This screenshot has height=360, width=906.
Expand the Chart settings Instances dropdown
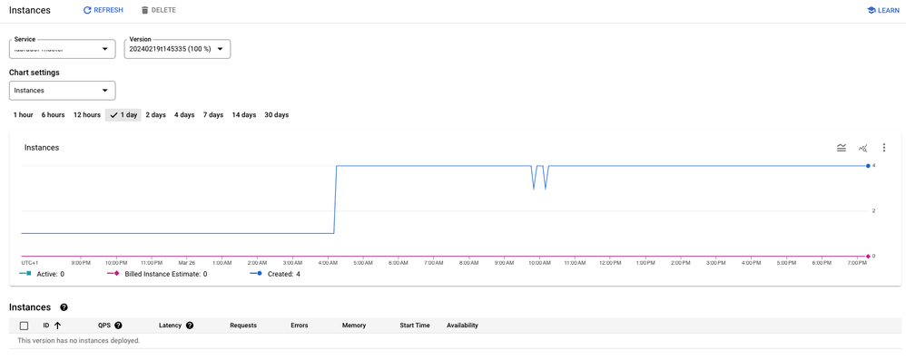[x=63, y=91]
